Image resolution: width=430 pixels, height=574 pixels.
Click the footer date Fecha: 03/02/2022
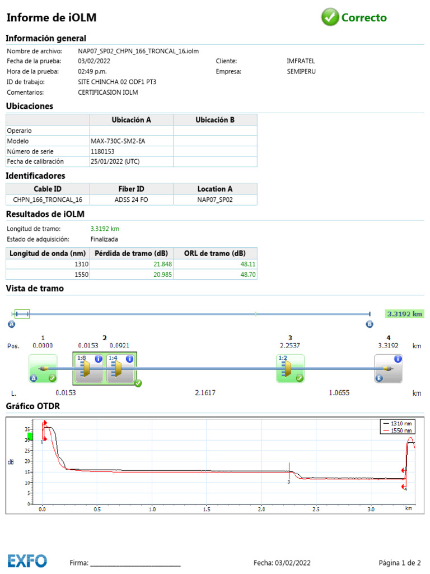click(282, 563)
